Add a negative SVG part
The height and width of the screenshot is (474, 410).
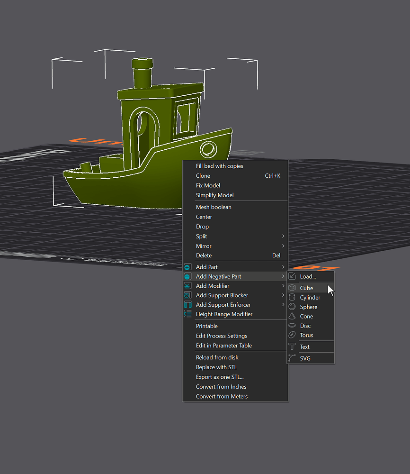(x=311, y=358)
